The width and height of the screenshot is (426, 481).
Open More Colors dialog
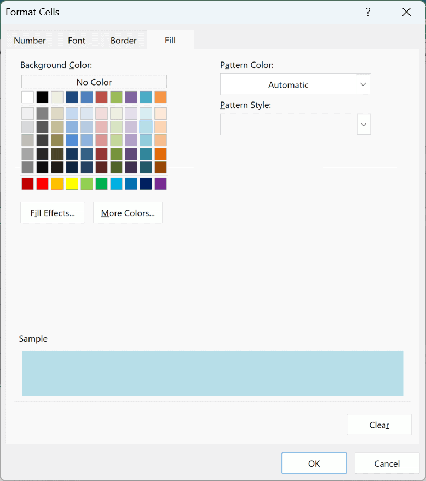coord(128,213)
